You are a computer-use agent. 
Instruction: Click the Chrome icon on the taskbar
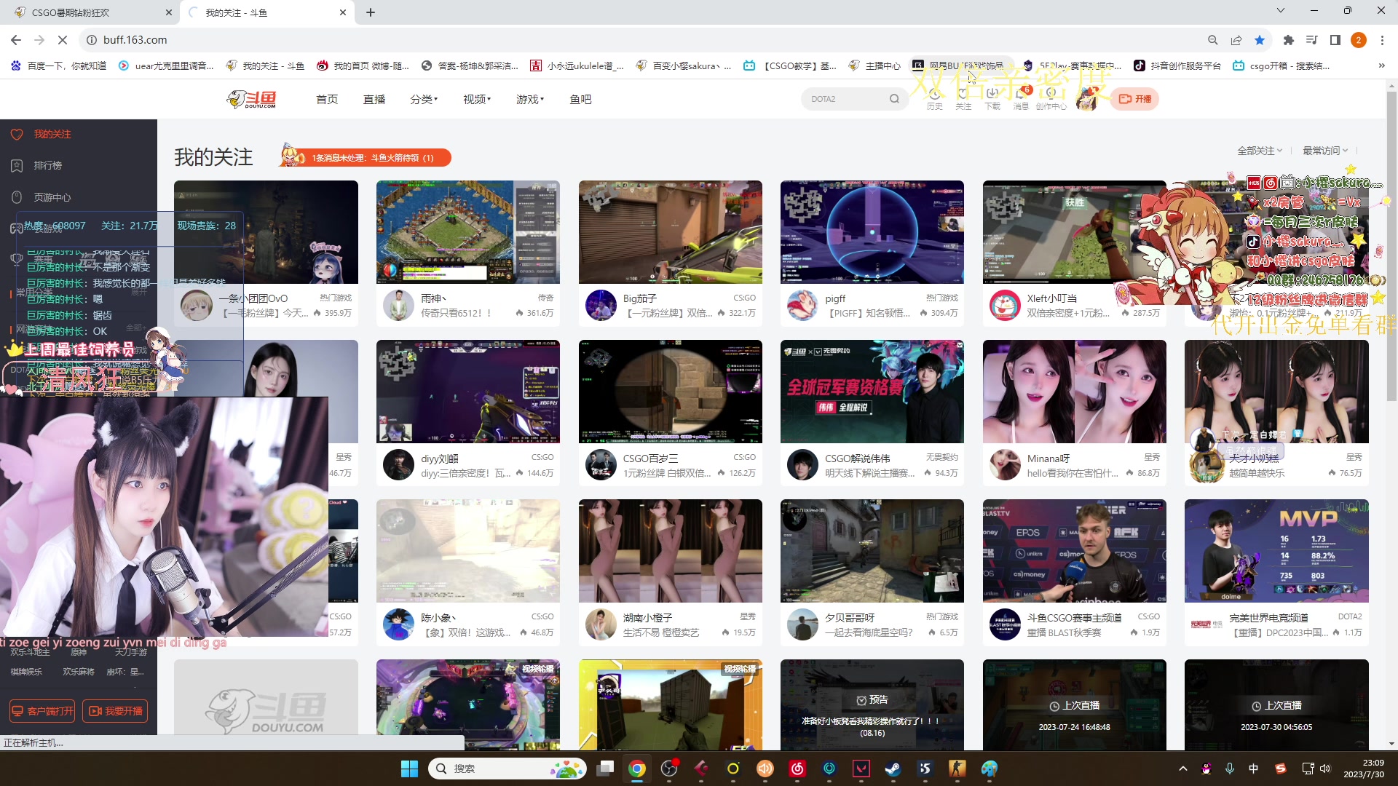point(637,769)
